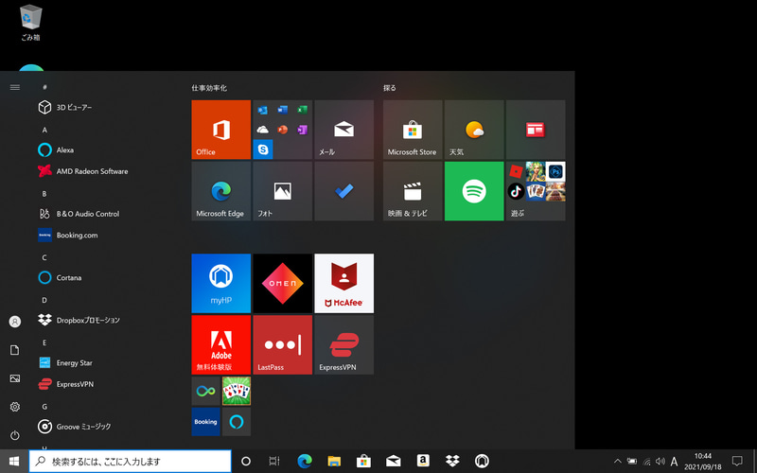
Task: Select the 探る tile group title
Action: 390,88
